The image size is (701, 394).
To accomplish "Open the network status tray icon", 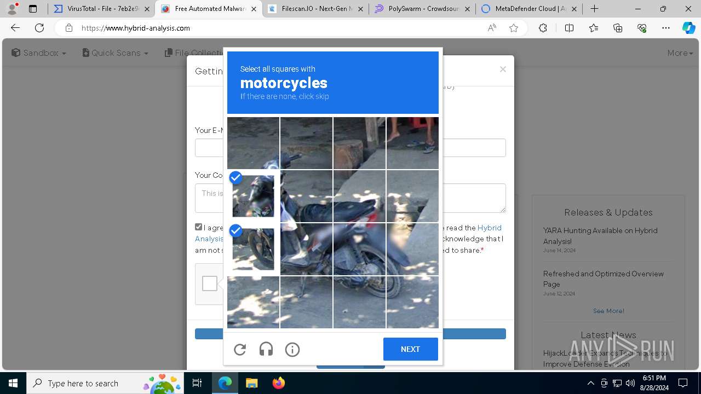I will [617, 383].
